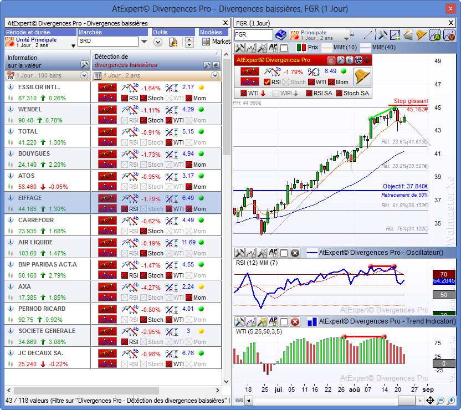Screen dimensions: 461x410
Task: Click chart grid icon in red AtExpert header
Action: click(x=358, y=60)
